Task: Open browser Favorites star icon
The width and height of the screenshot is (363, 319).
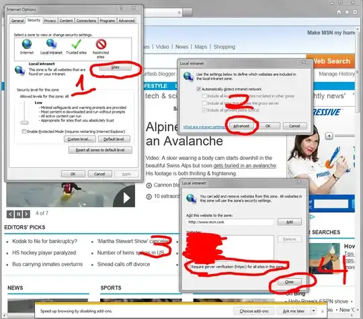Action: (347, 12)
